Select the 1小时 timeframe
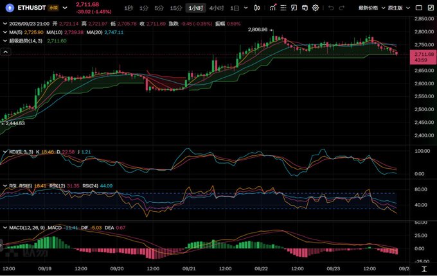Screen dimensions: 437x276 click(x=195, y=8)
